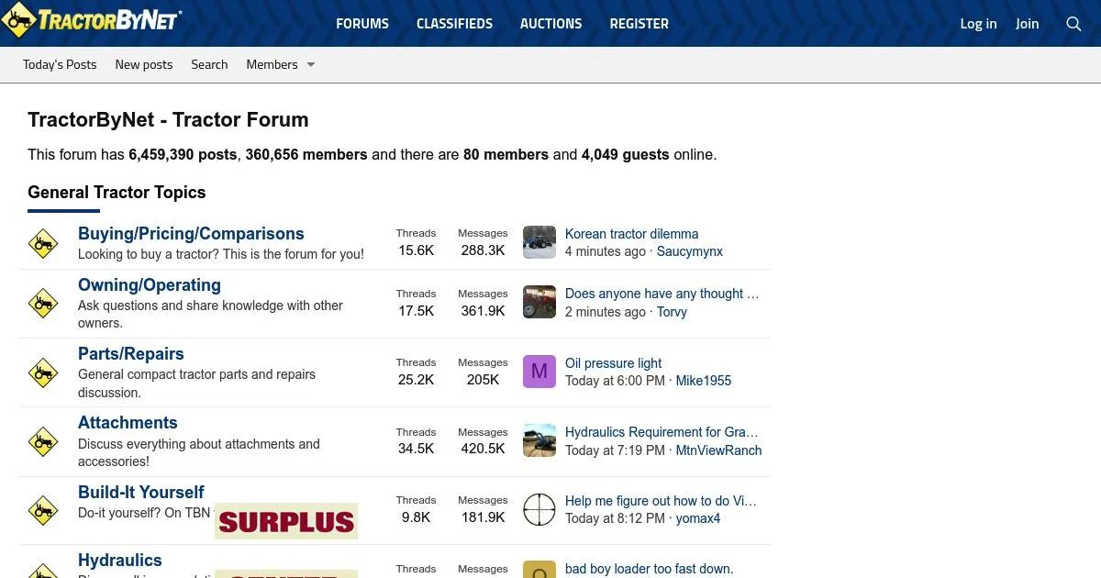Viewport: 1101px width, 578px height.
Task: Click the Join link
Action: point(1027,24)
